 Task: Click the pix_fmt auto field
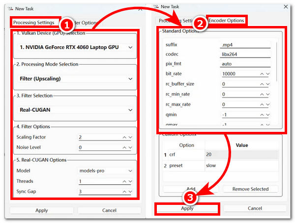(x=245, y=64)
